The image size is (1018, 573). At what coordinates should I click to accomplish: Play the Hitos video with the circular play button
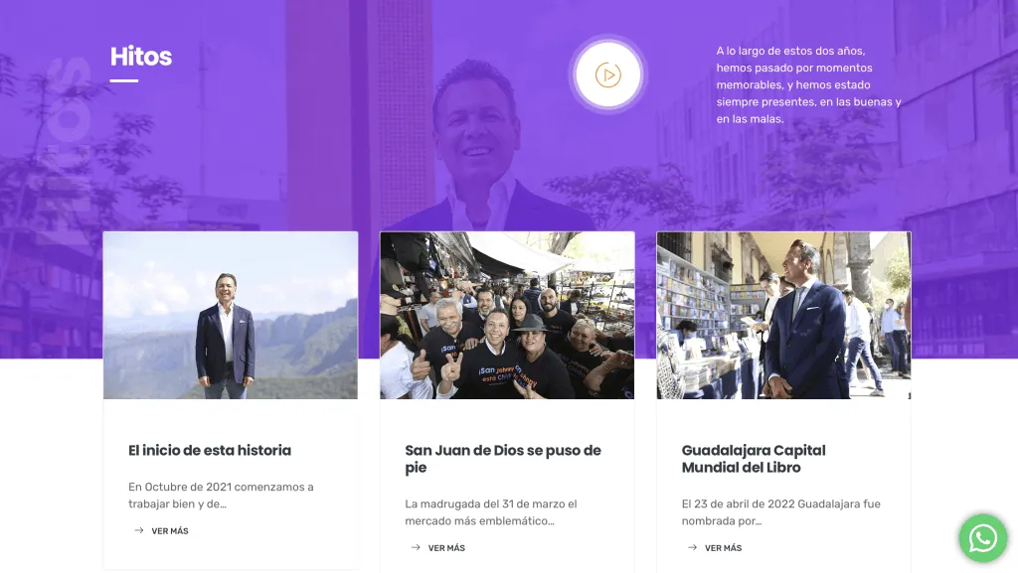607,74
